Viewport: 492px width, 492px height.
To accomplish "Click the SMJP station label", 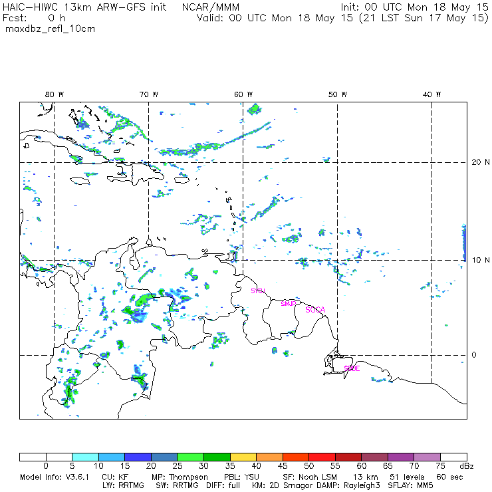I will (x=289, y=304).
